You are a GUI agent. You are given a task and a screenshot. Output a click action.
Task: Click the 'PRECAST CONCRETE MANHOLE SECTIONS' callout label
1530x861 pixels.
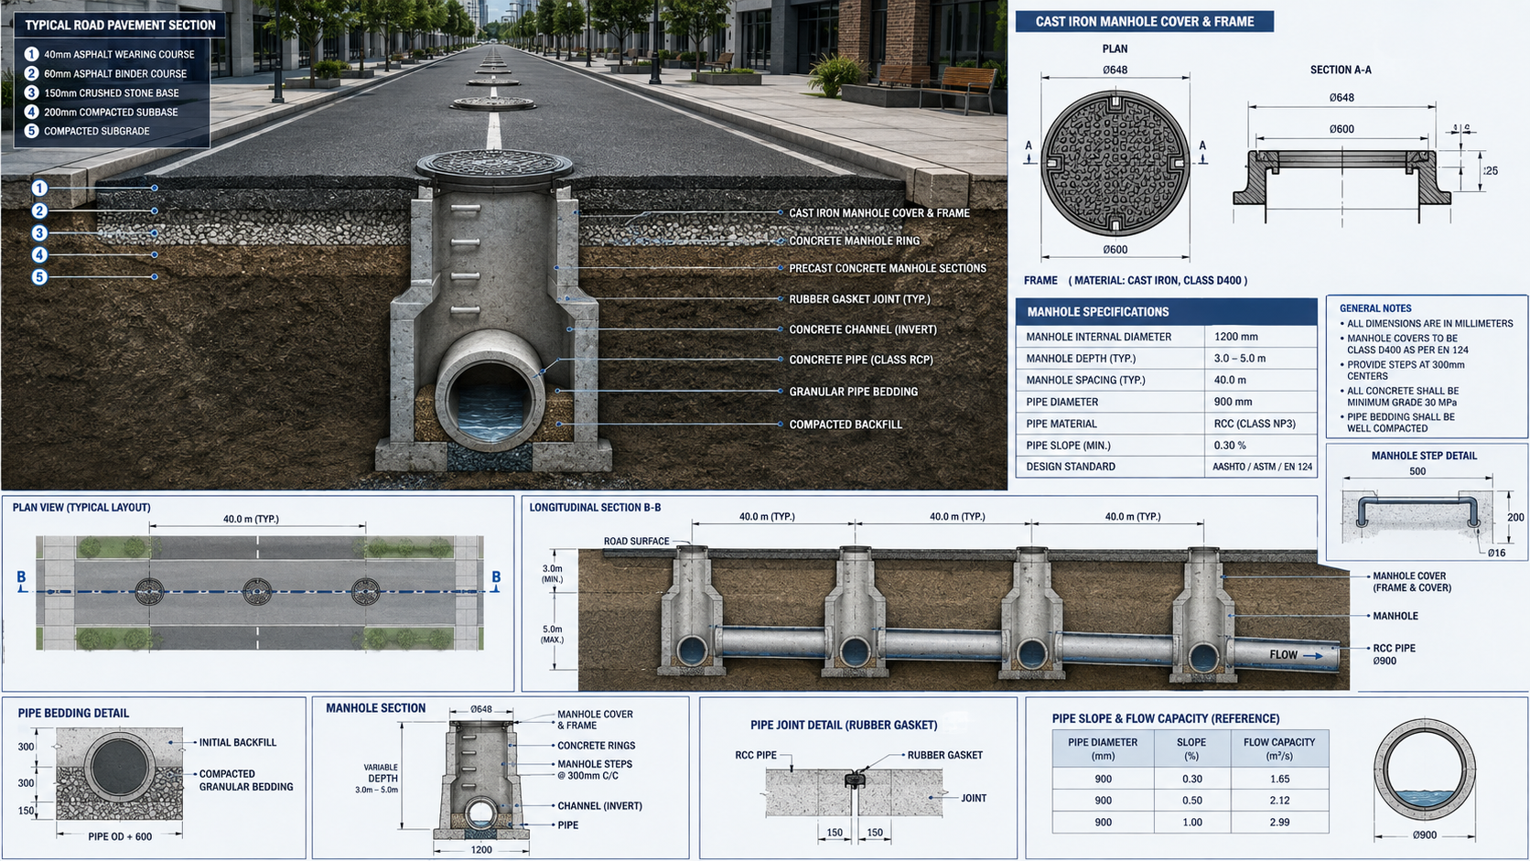pyautogui.click(x=888, y=268)
